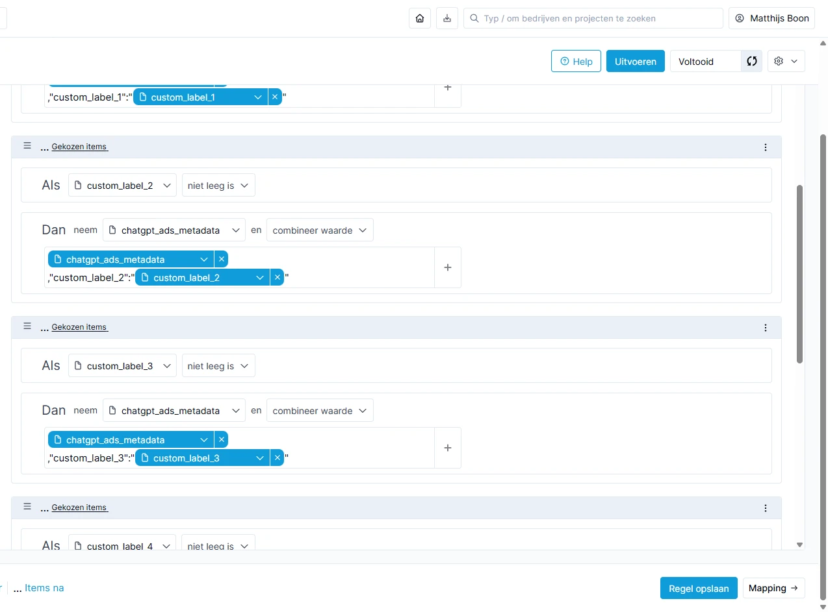Image resolution: width=828 pixels, height=612 pixels.
Task: Open the Als custom_label_4 field dropdown
Action: 122,544
